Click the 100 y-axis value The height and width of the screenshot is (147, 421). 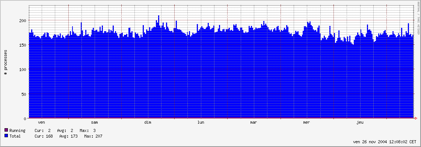pyautogui.click(x=23, y=69)
